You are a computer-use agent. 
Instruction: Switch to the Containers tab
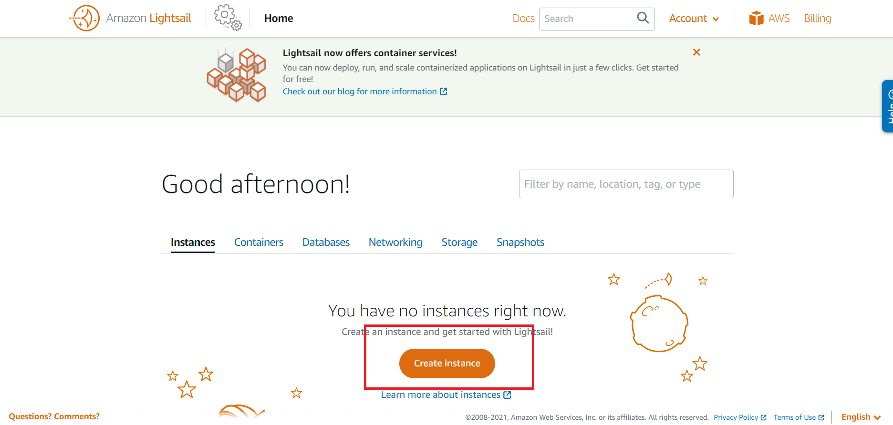[x=259, y=242]
